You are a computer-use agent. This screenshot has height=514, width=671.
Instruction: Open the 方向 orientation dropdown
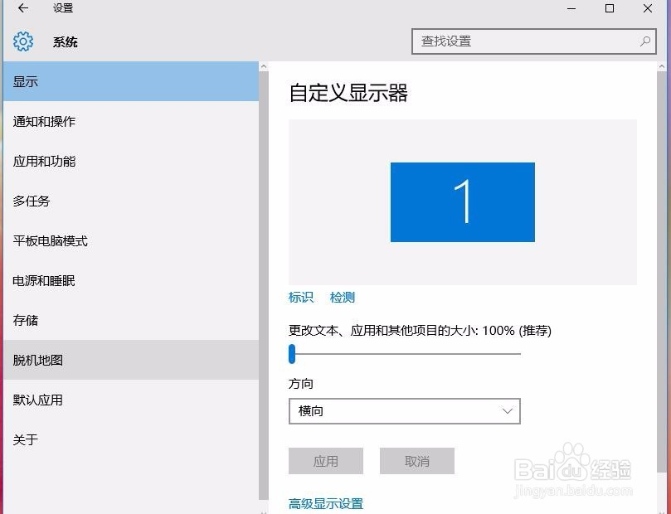pos(404,411)
